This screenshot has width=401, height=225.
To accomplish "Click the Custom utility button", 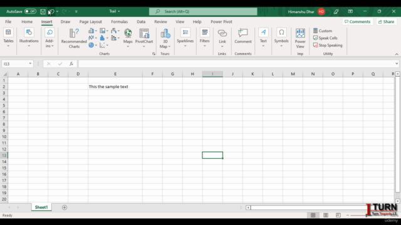I will point(323,31).
